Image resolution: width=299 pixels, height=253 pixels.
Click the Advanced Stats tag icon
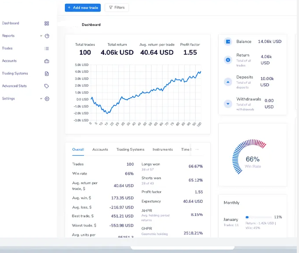point(47,86)
